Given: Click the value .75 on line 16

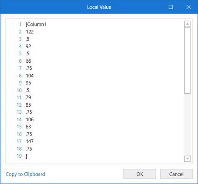Looking at the screenshot, I should [x=29, y=134].
